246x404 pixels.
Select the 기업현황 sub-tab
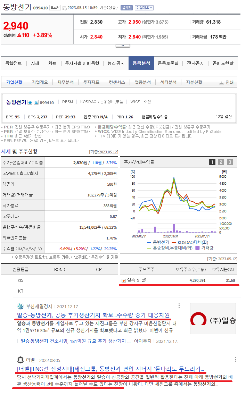14,82
